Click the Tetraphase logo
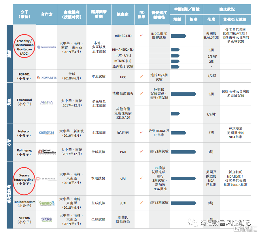 pos(47,179)
